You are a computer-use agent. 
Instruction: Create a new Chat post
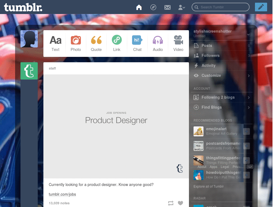tap(137, 43)
